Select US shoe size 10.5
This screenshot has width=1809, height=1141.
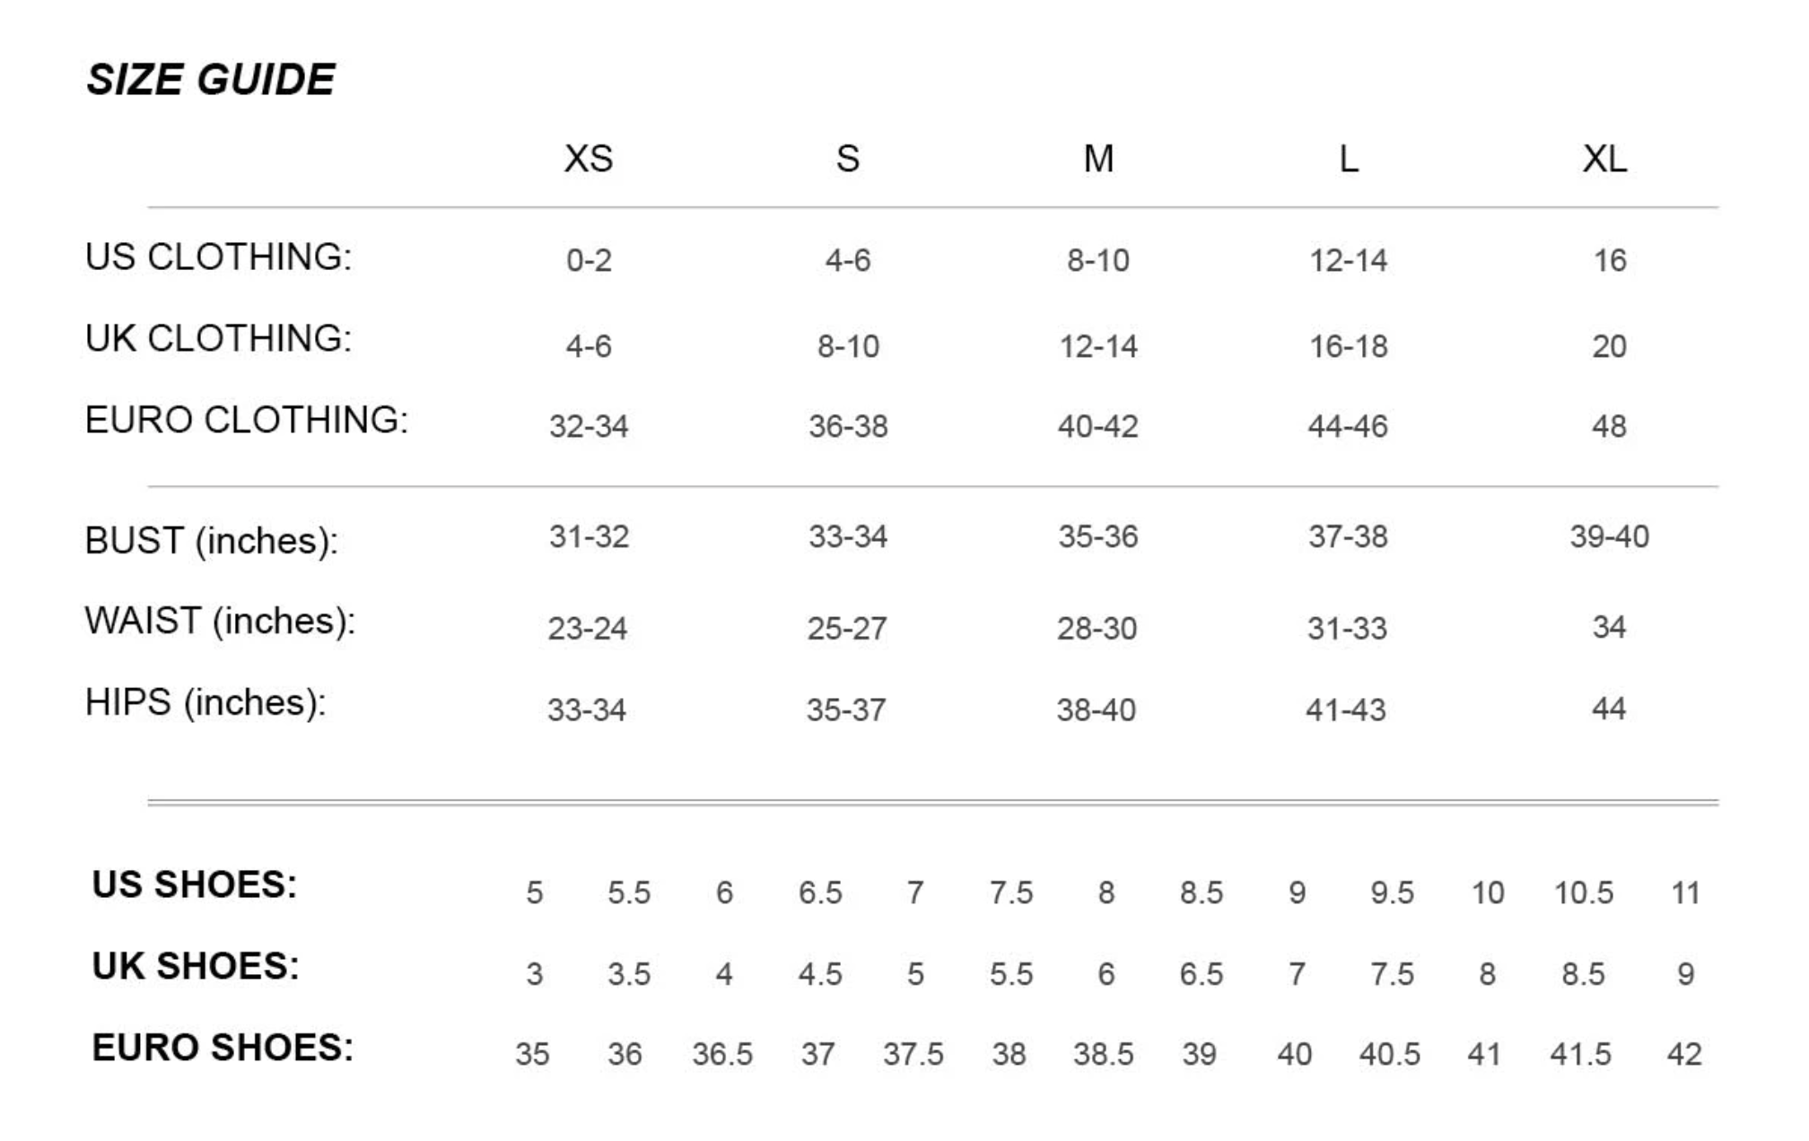(x=1584, y=893)
